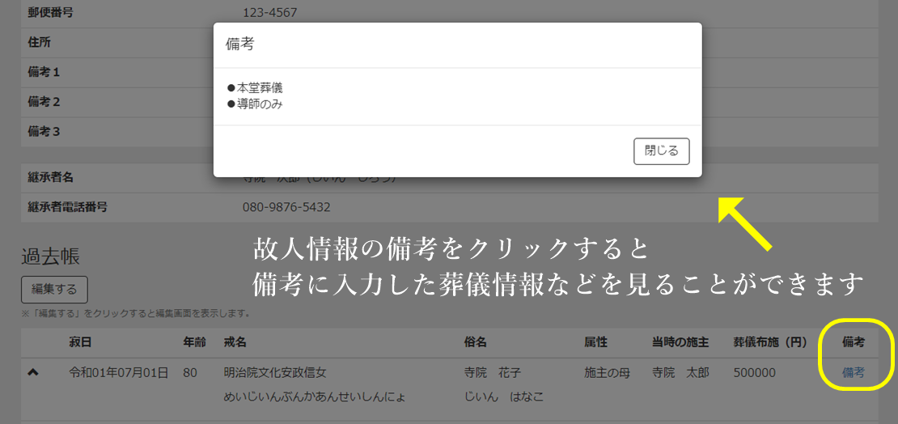The height and width of the screenshot is (424, 898).
Task: Click the 年齢 column header
Action: click(x=195, y=342)
